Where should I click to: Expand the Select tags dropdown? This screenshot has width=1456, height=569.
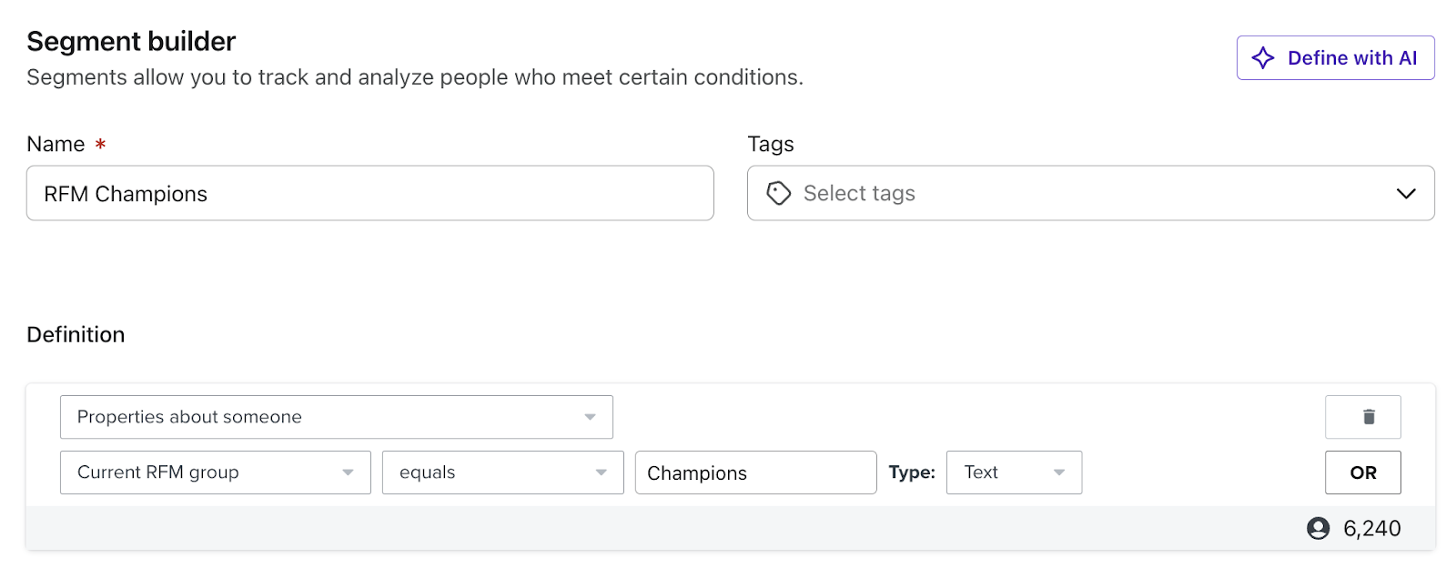1405,193
